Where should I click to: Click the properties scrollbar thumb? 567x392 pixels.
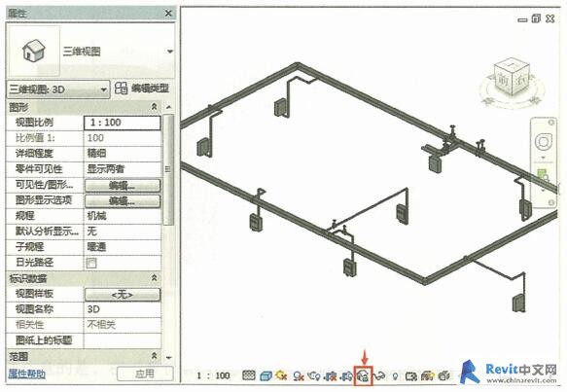(168, 169)
